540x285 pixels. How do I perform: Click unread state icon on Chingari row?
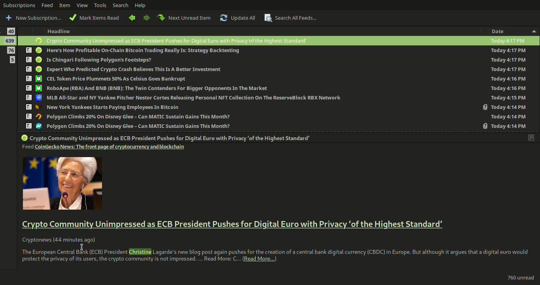[29, 60]
